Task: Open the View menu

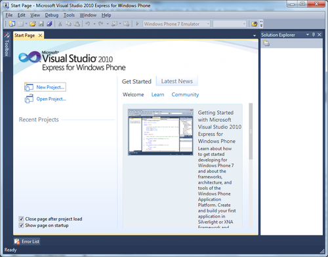Action: 35,15
